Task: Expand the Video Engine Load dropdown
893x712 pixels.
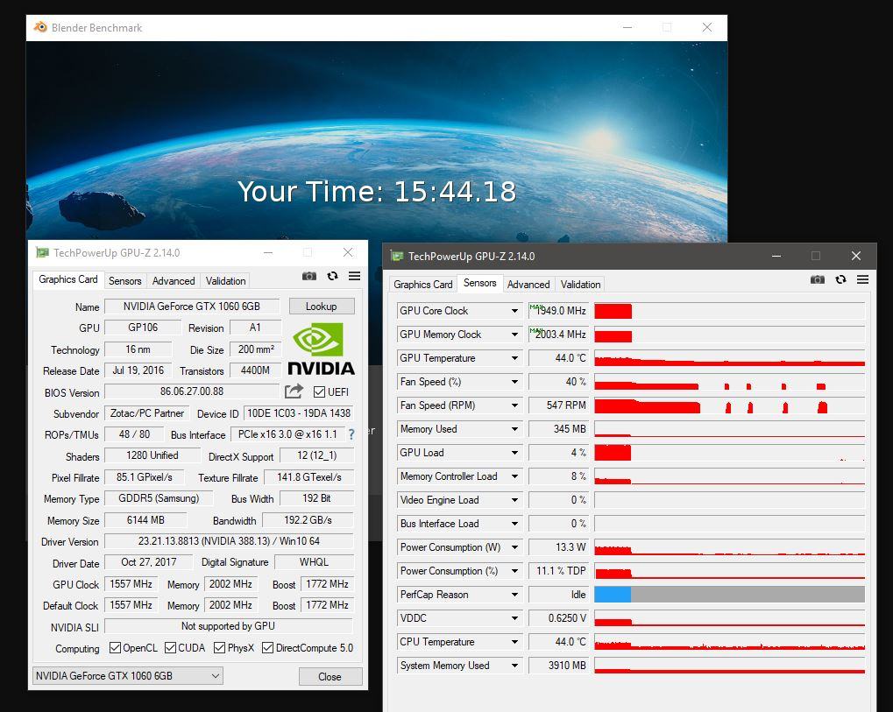Action: pos(514,500)
